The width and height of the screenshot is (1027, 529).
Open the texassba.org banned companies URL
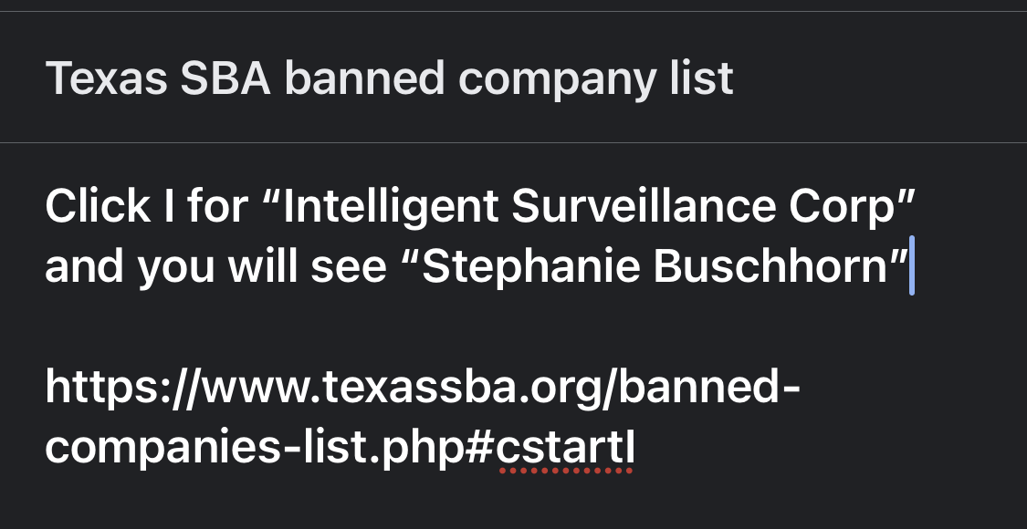[423, 417]
